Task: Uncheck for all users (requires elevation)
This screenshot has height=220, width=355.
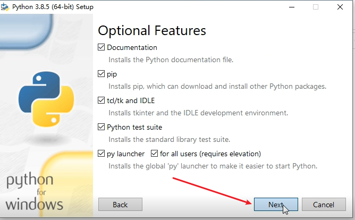Action: pos(155,154)
